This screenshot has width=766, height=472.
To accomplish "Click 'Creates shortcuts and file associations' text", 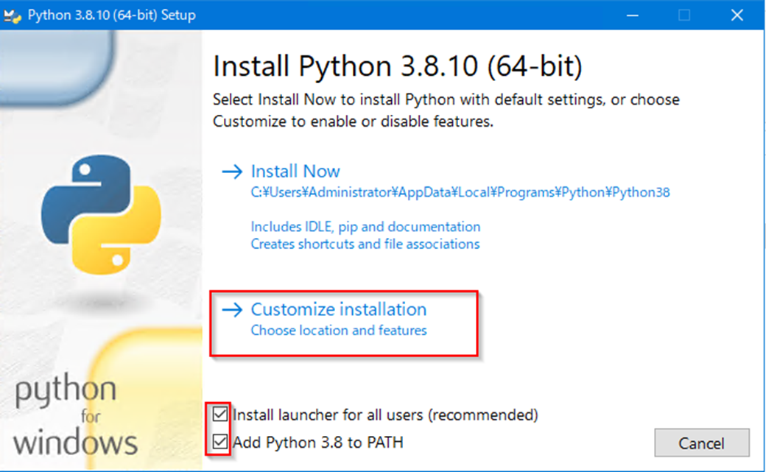I will [365, 244].
